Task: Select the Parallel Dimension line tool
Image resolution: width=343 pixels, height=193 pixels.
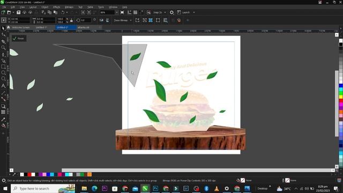Action: tap(3, 93)
